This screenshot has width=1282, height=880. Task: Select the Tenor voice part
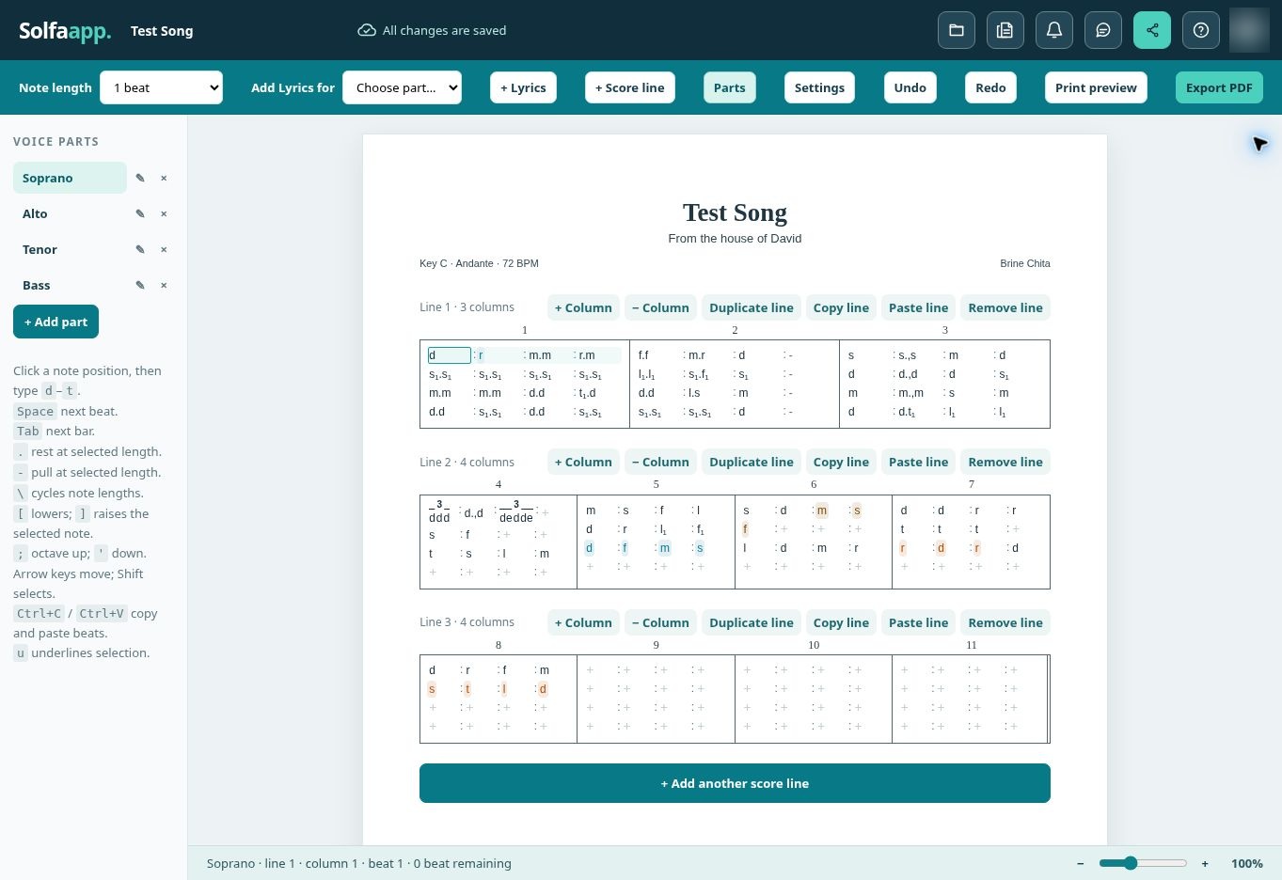(x=70, y=249)
